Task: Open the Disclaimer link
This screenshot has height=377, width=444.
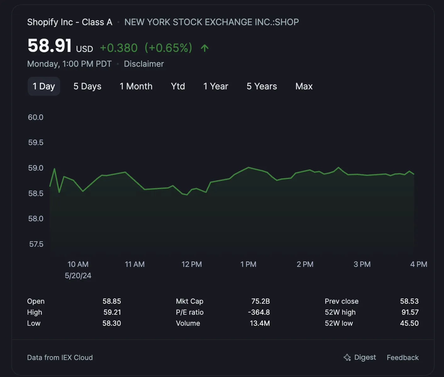Action: (x=144, y=64)
